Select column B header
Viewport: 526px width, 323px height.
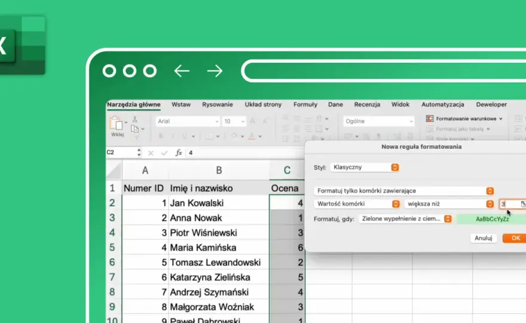click(x=219, y=170)
